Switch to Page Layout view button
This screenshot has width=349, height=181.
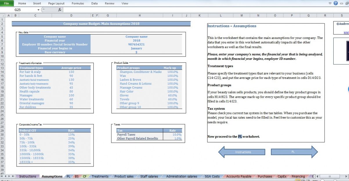[x=302, y=180]
